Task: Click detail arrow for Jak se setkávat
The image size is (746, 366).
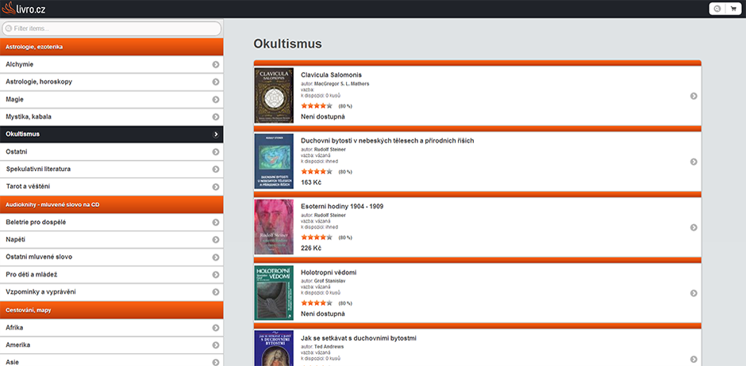Action: click(x=694, y=360)
